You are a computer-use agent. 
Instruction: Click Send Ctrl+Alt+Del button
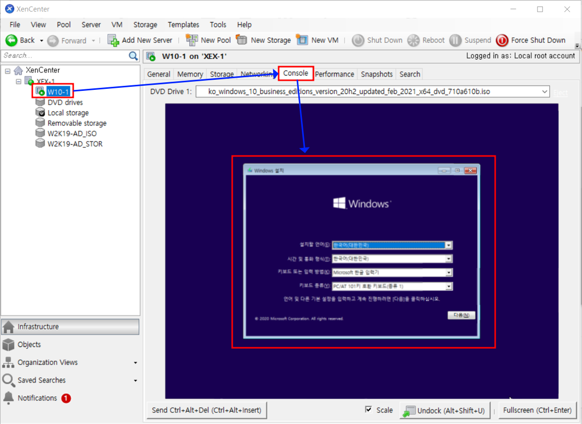click(206, 410)
